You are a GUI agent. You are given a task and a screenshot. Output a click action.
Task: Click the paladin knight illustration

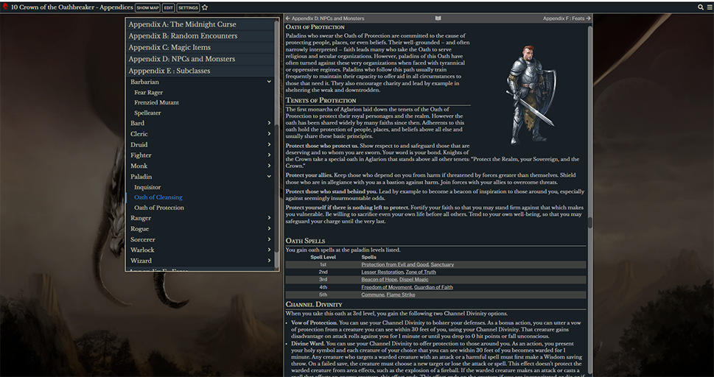click(529, 94)
